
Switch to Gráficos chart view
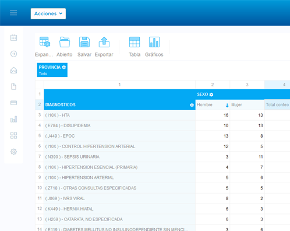154,47
